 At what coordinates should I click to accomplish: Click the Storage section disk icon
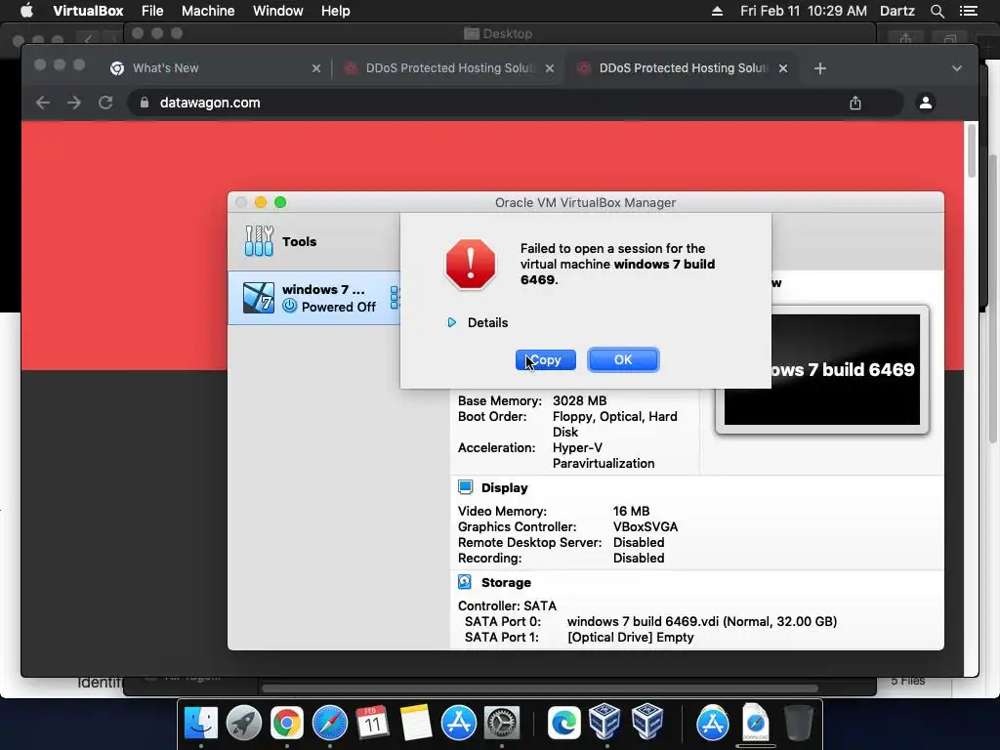pyautogui.click(x=465, y=582)
